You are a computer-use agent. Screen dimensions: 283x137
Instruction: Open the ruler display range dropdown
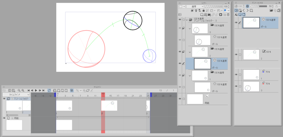tap(220, 11)
